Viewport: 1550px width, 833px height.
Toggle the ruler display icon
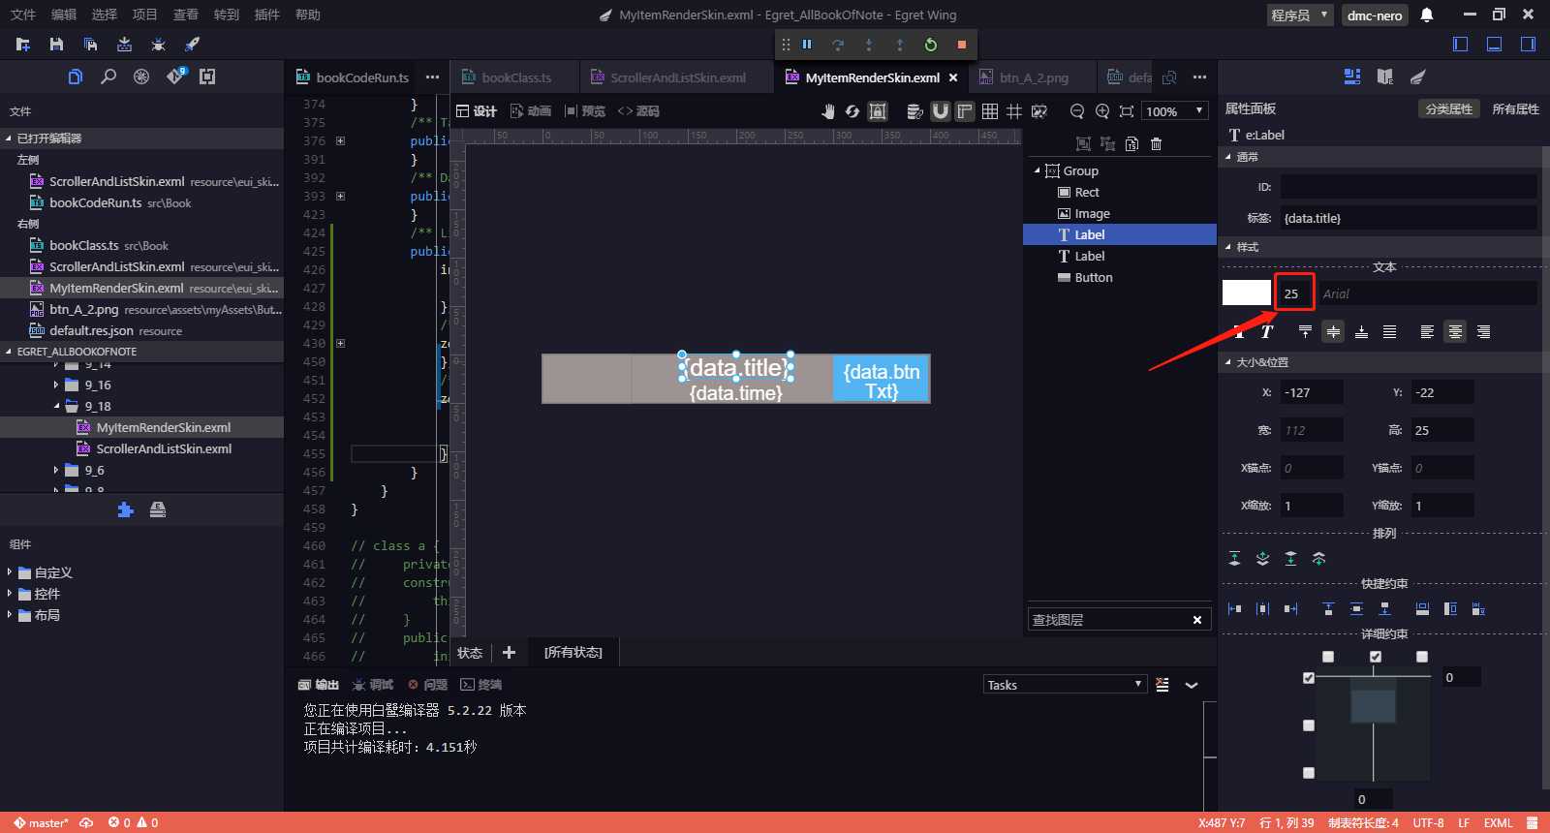[x=965, y=111]
